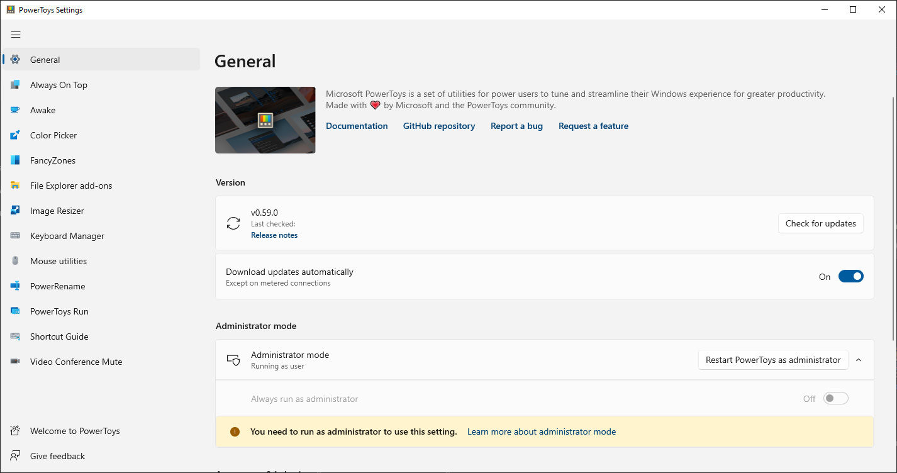Toggle Always run as administrator
Image resolution: width=897 pixels, height=473 pixels.
click(x=835, y=398)
